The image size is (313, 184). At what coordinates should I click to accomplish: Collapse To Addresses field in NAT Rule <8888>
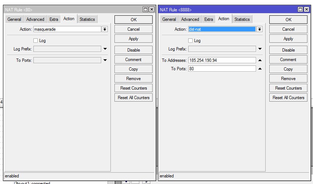[x=260, y=60]
